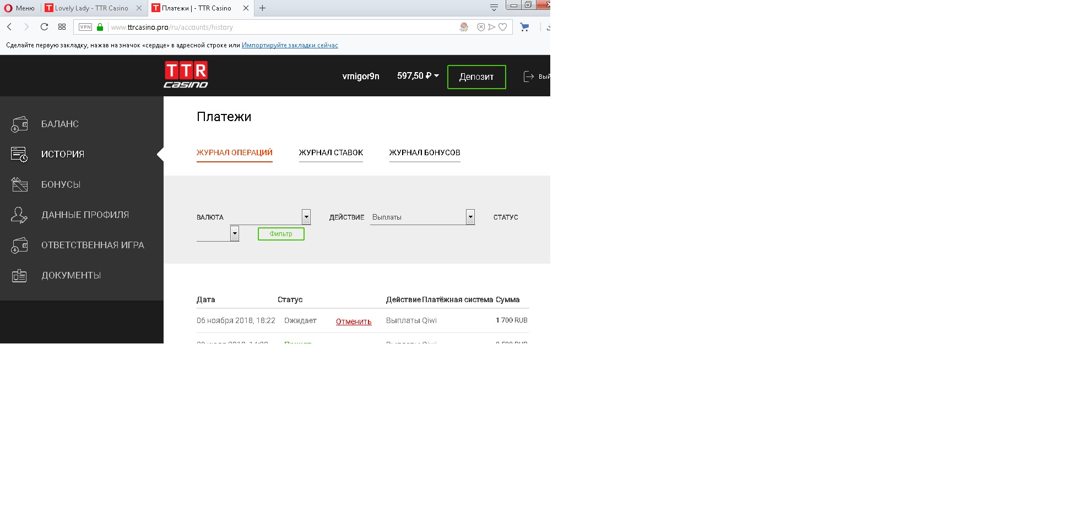Click the История clock-list icon in sidebar
The image size is (1084, 524).
(19, 155)
